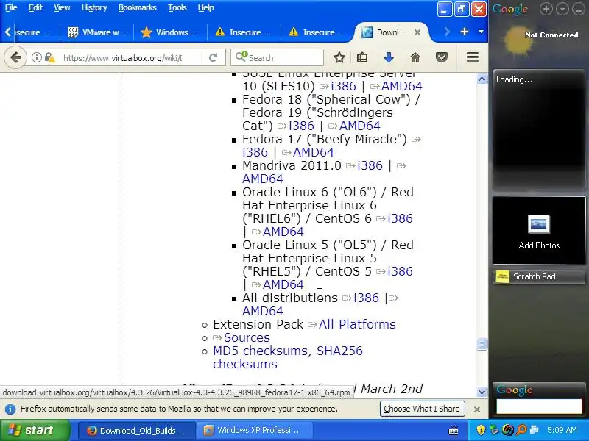Click AMD64 link for SLES10
Viewport: 589px width, 441px height.
[401, 86]
